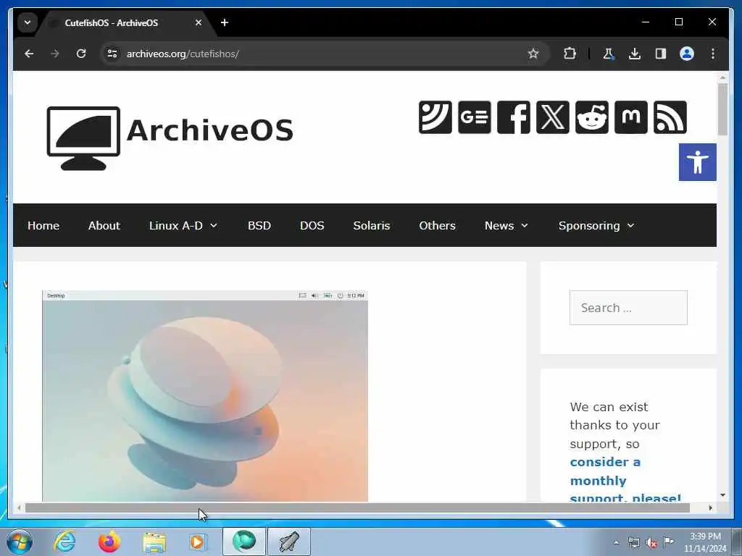Go to the Home menu item
The width and height of the screenshot is (742, 556).
click(43, 226)
